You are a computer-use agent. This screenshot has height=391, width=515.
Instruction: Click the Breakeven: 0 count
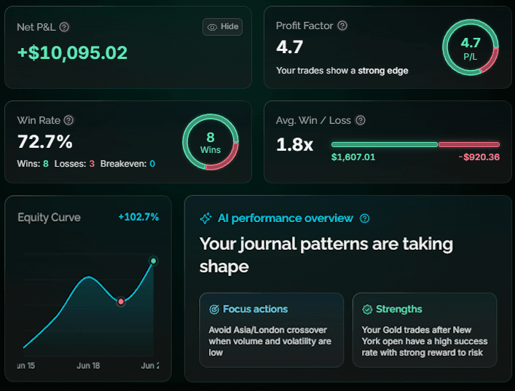point(127,164)
